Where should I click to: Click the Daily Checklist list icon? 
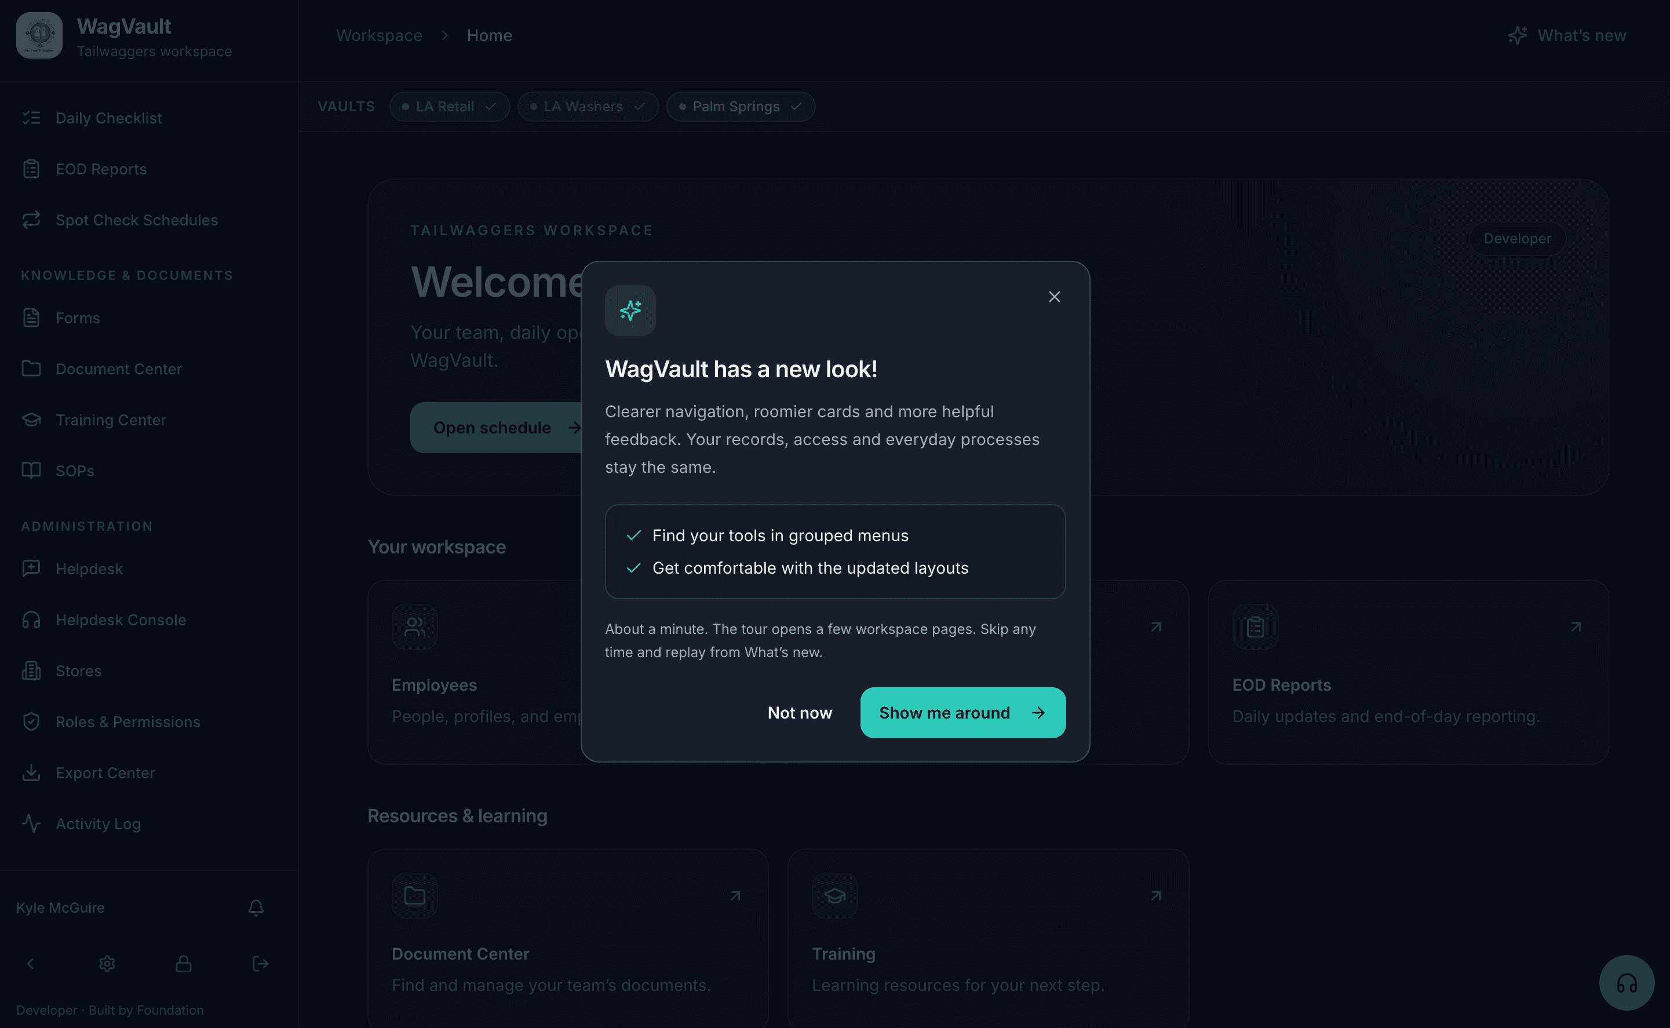(x=31, y=118)
